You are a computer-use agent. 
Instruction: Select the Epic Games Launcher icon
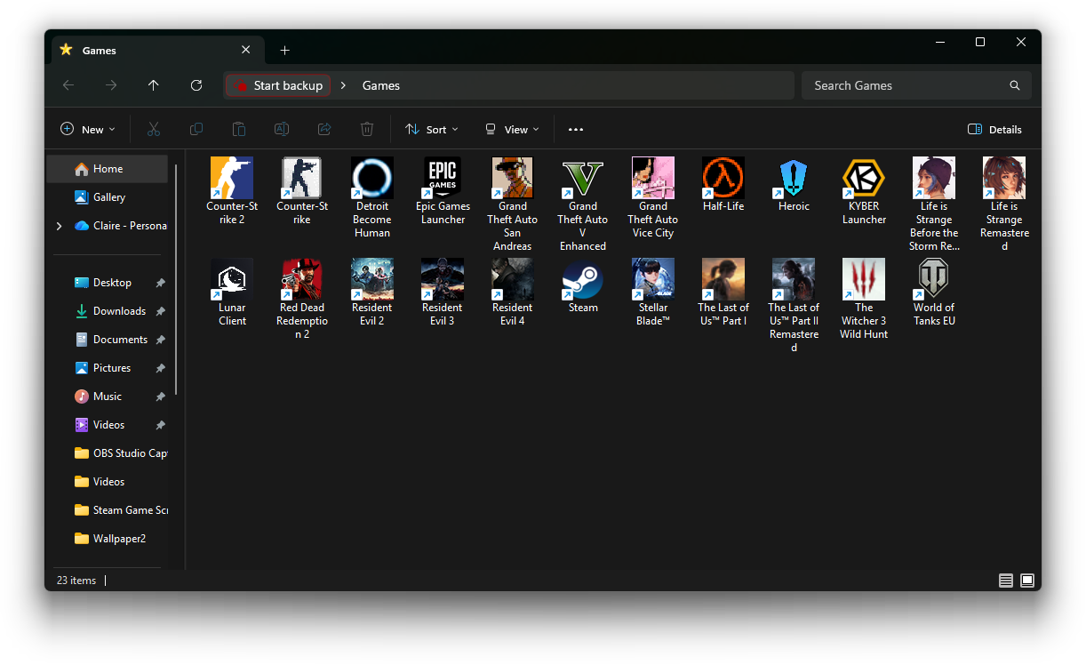(x=443, y=179)
